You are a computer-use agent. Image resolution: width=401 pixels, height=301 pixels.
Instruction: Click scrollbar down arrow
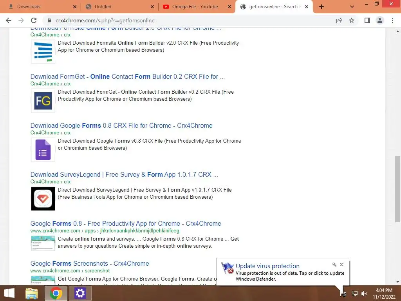[398, 282]
